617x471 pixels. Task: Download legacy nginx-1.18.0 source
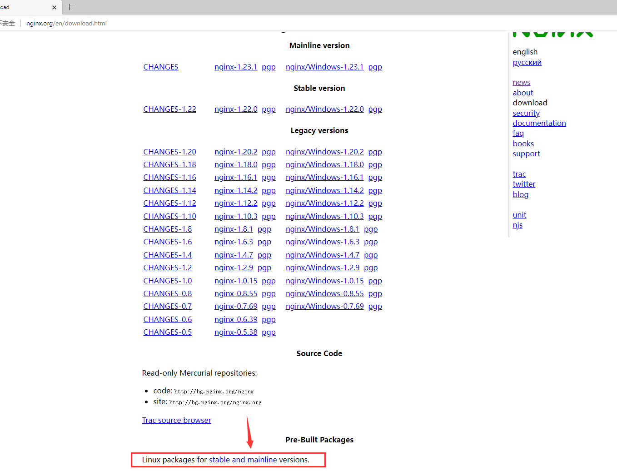(236, 164)
